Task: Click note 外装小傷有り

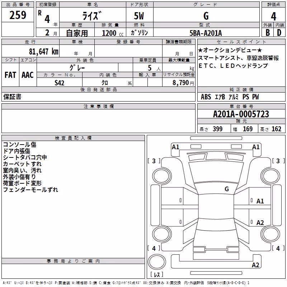Action: click(19, 177)
